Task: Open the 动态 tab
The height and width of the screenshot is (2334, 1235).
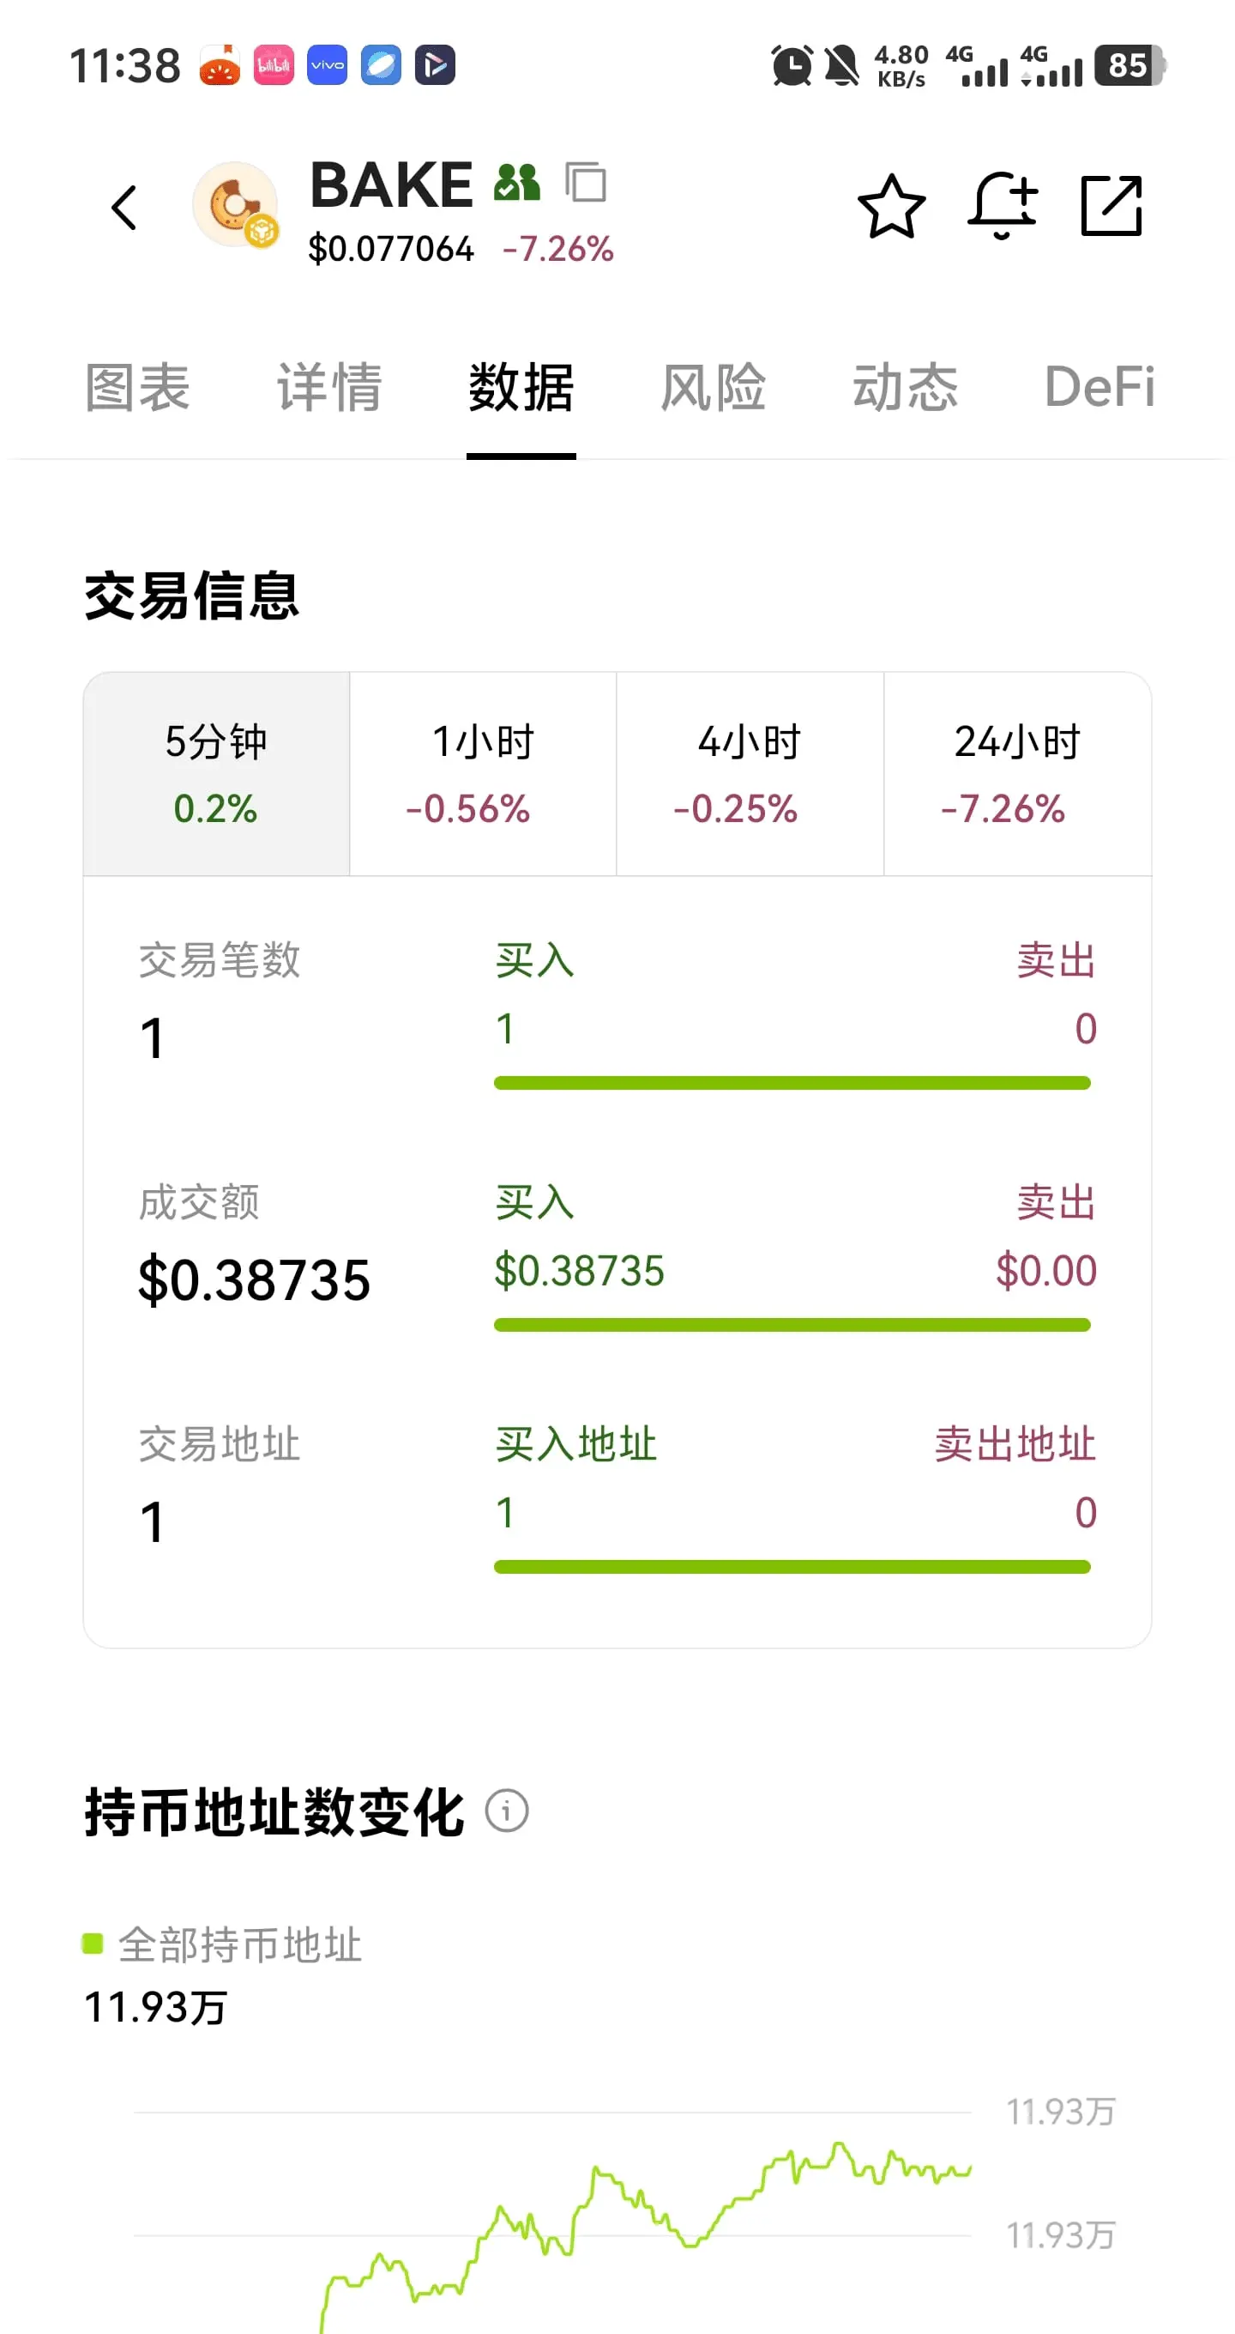Action: pos(906,388)
